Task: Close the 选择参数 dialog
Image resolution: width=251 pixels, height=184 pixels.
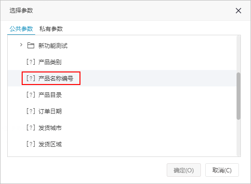Action: [x=238, y=11]
